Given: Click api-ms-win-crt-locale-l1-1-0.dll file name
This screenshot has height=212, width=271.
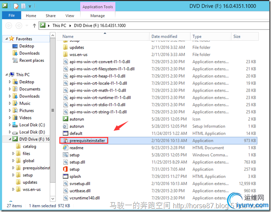Looking at the screenshot, I should (98, 83).
